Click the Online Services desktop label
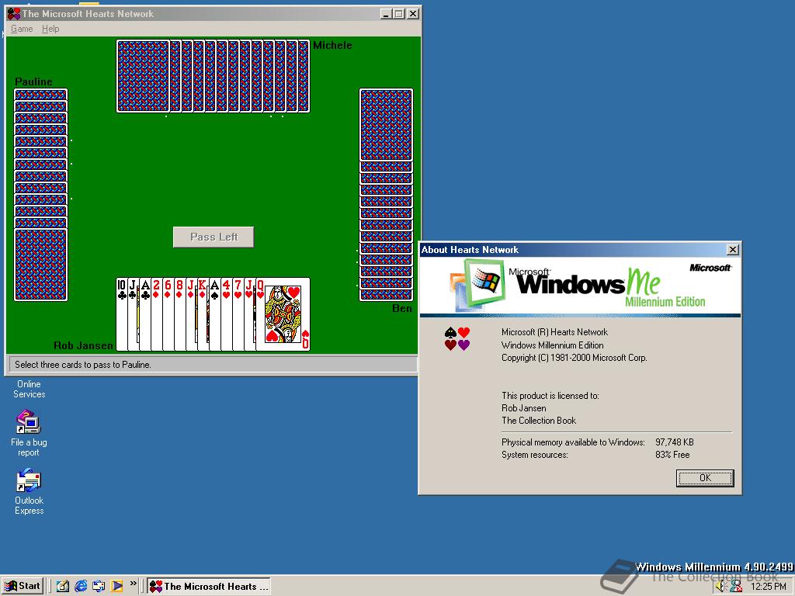Screen dimensions: 795x596 [x=29, y=390]
